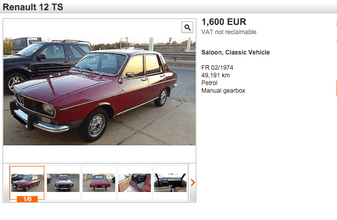Show the open-door interior thumbnail
Viewport: 337px width, 220px height.
click(x=135, y=183)
